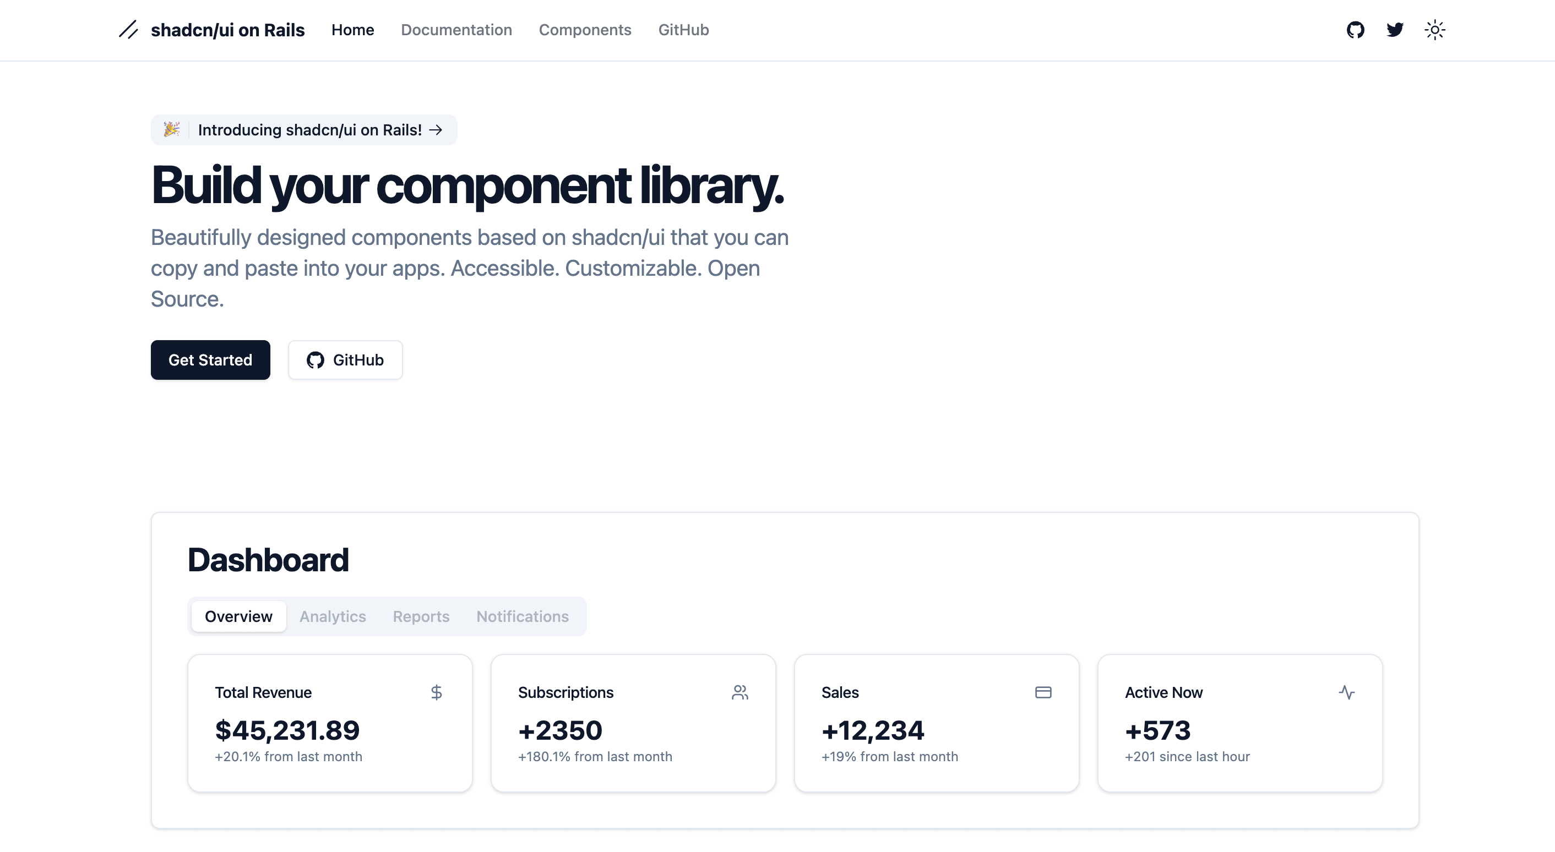Click the Active Now card label
Screen dimensions: 1555x852
point(1163,692)
